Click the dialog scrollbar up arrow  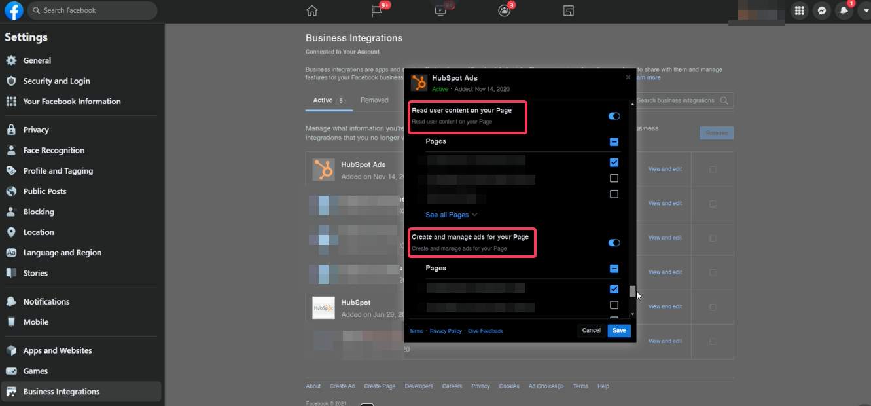click(x=632, y=104)
